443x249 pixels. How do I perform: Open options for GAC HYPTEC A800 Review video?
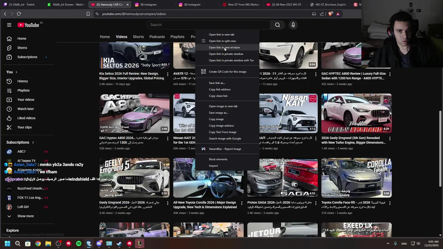[390, 74]
